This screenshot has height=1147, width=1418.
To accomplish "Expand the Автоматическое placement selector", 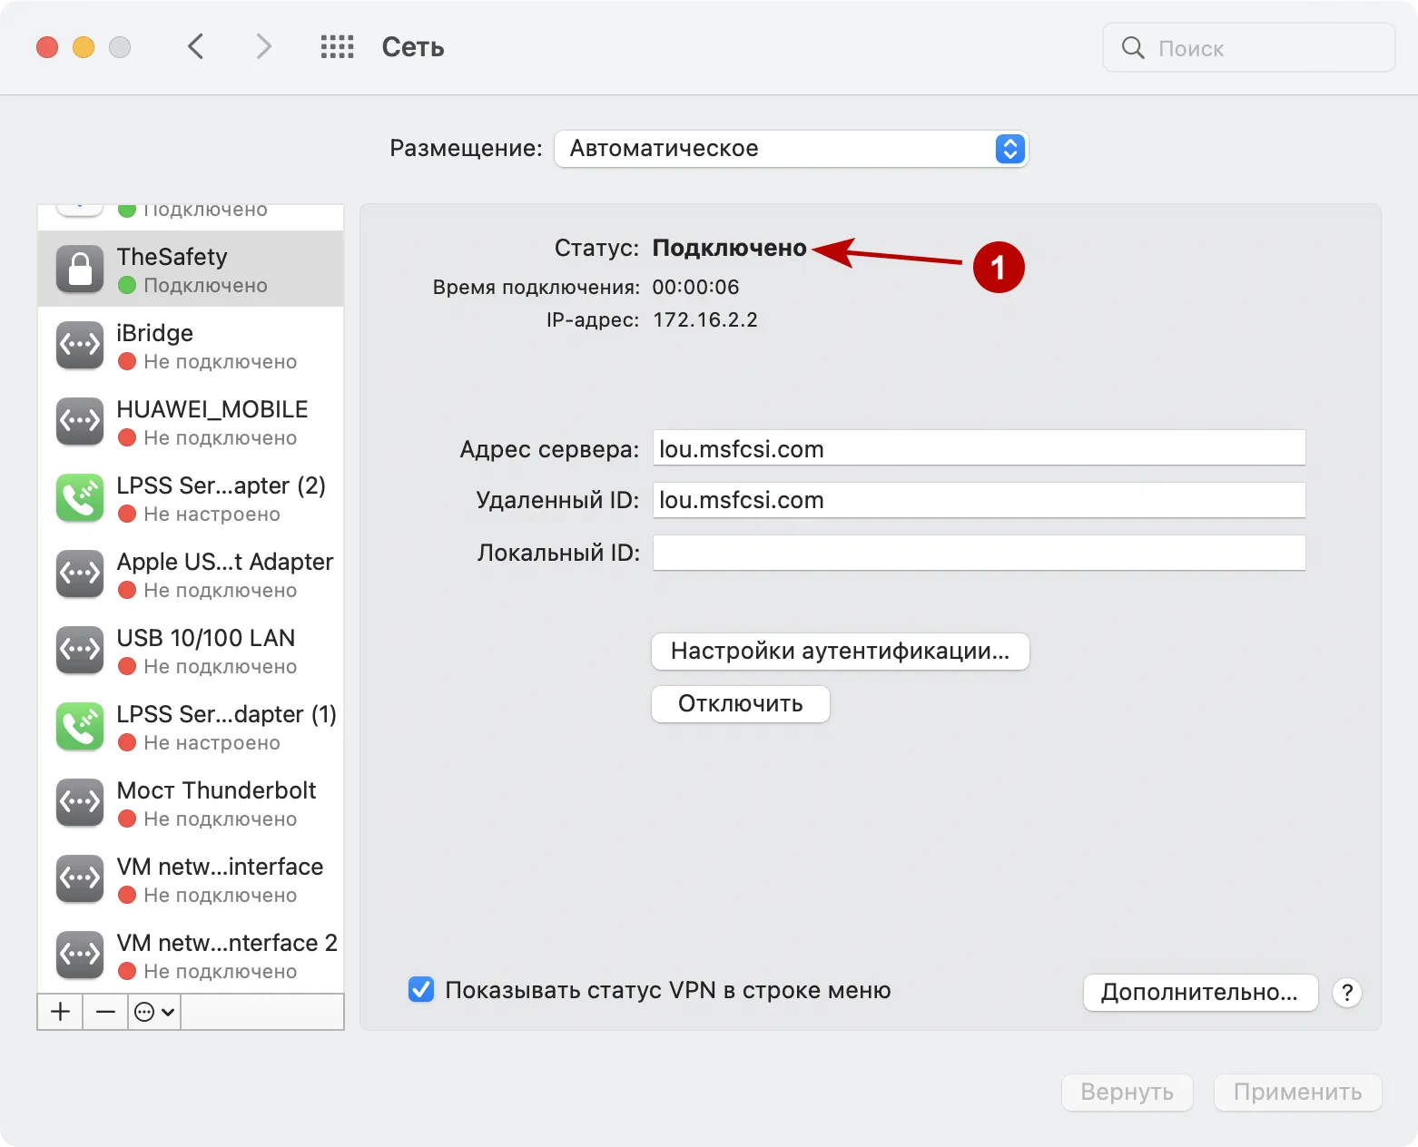I will point(1008,149).
